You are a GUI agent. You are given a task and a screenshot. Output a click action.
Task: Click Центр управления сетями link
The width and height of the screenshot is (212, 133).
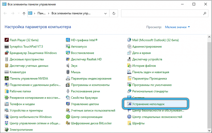(35, 123)
